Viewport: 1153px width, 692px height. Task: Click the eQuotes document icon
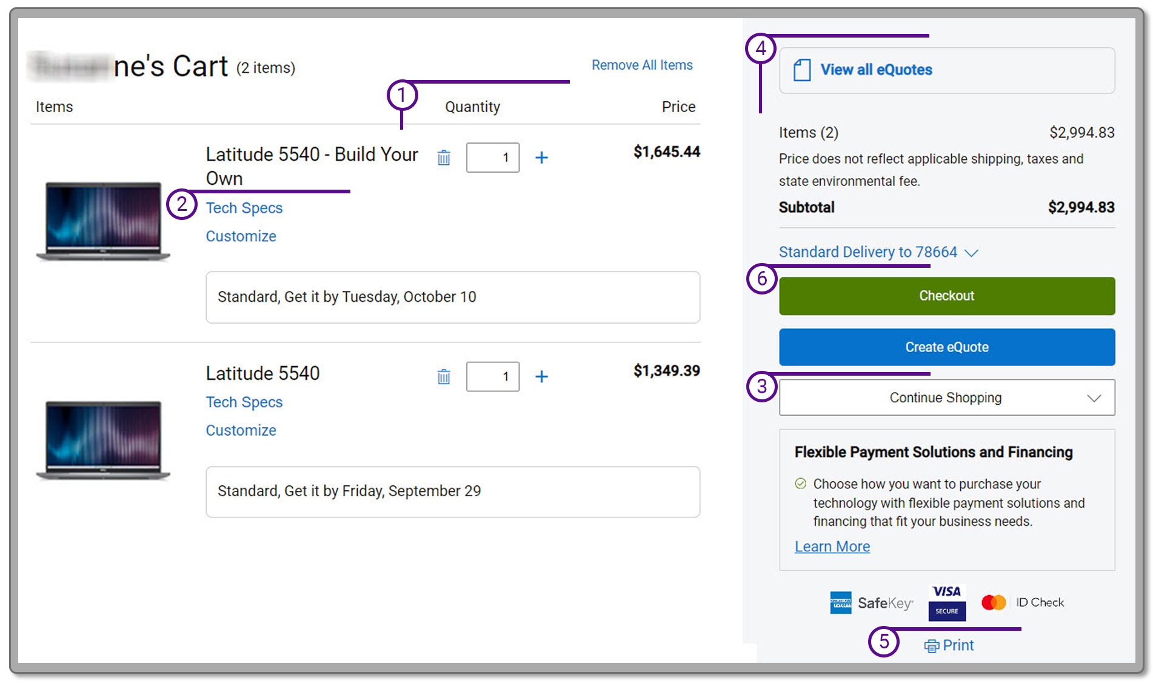[802, 70]
